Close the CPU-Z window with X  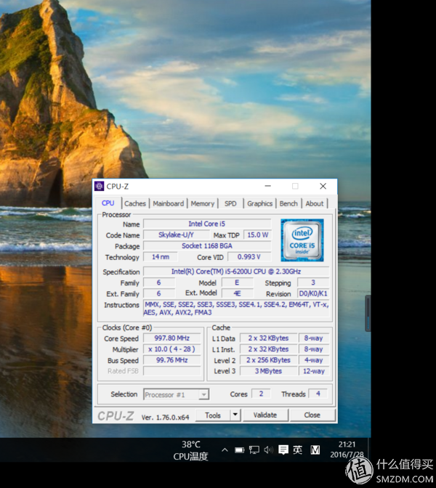tap(323, 186)
